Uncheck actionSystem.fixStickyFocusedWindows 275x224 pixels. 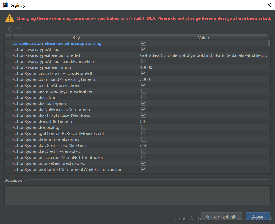point(143,115)
